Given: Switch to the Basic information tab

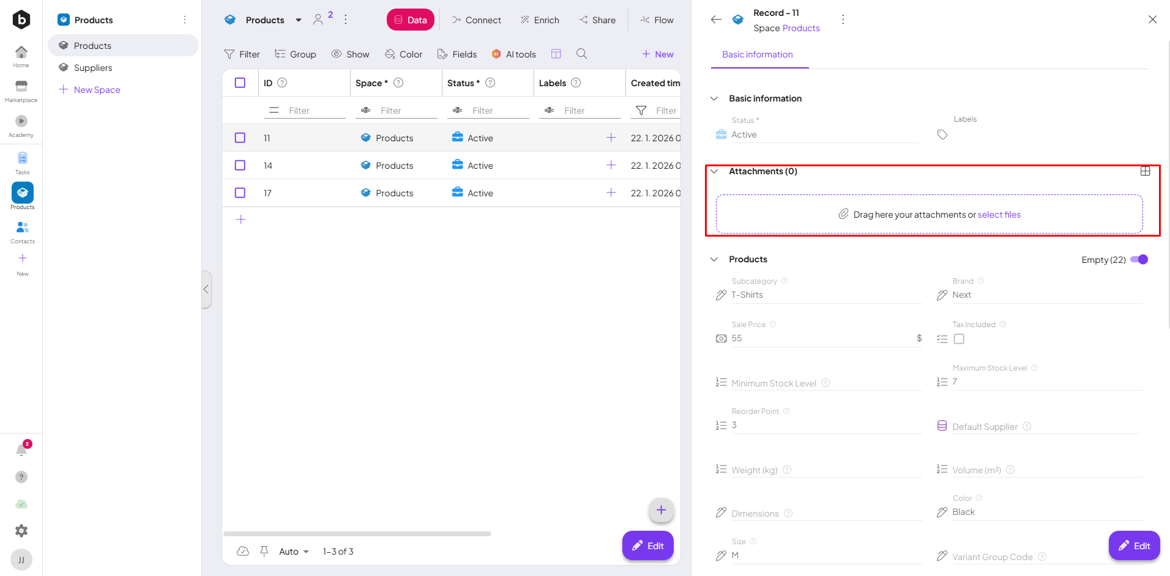Looking at the screenshot, I should click(757, 54).
